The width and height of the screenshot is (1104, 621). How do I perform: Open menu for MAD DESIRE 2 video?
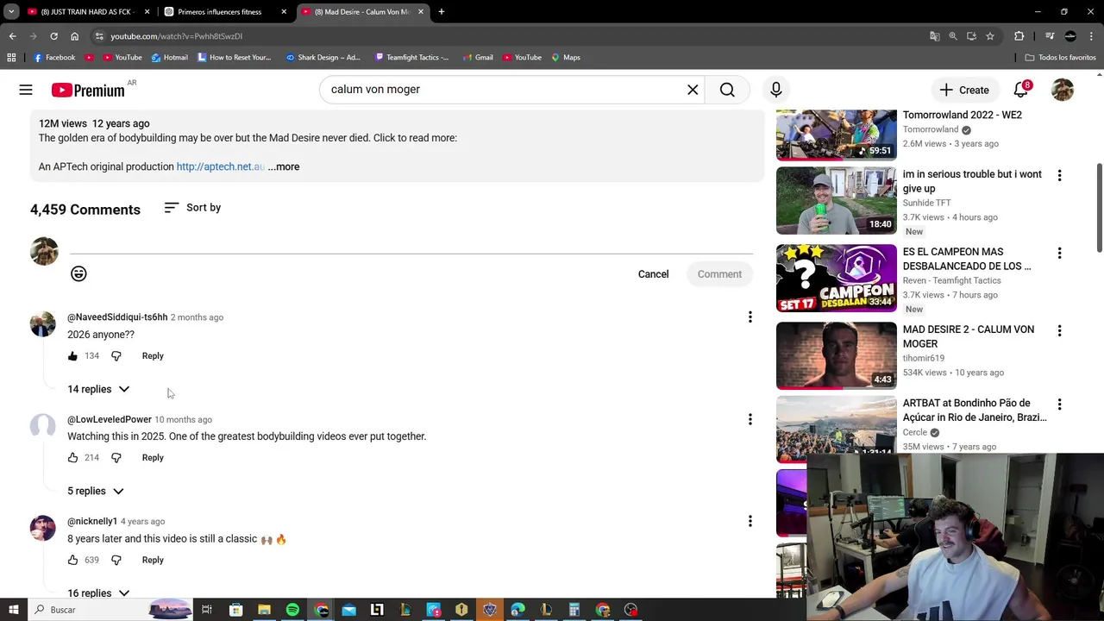pyautogui.click(x=1059, y=330)
